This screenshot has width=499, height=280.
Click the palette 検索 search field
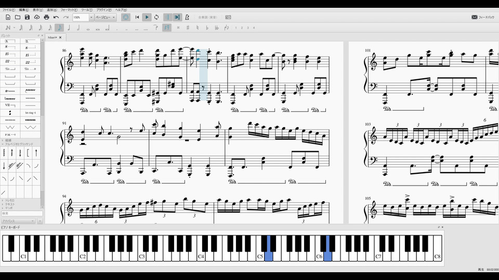[x=22, y=213]
